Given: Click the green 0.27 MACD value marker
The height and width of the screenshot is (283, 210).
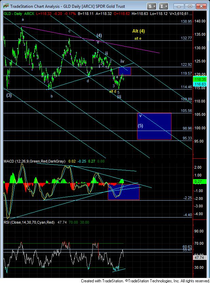Looking at the screenshot, I should [x=200, y=182].
